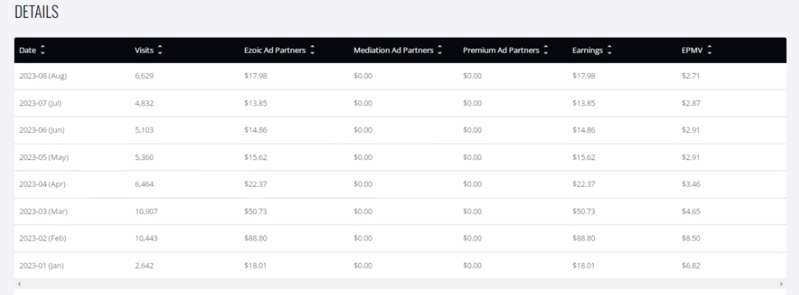The image size is (799, 295).
Task: Toggle sort on Mediation Ad Partners
Action: click(x=440, y=51)
